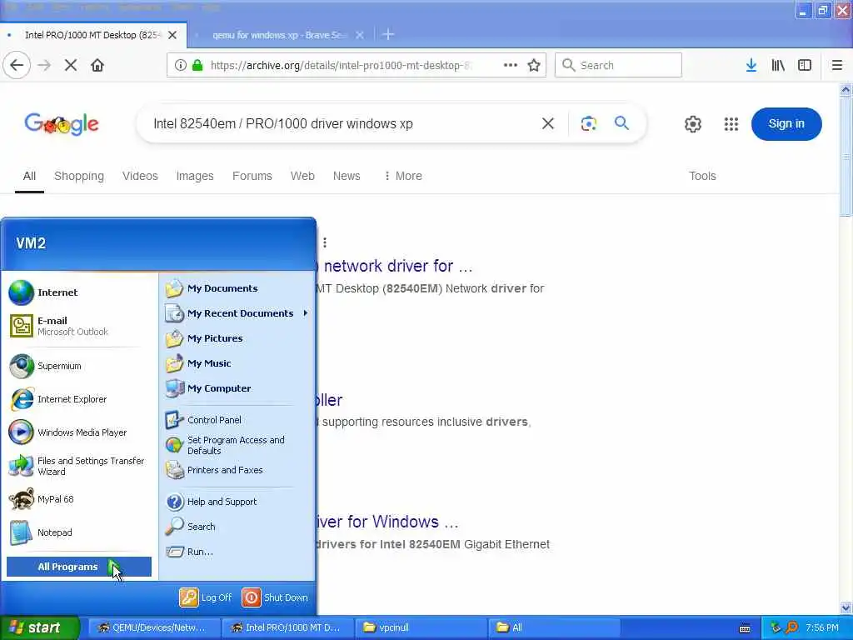This screenshot has width=853, height=640.
Task: Select the Forums results tab
Action: pyautogui.click(x=252, y=176)
